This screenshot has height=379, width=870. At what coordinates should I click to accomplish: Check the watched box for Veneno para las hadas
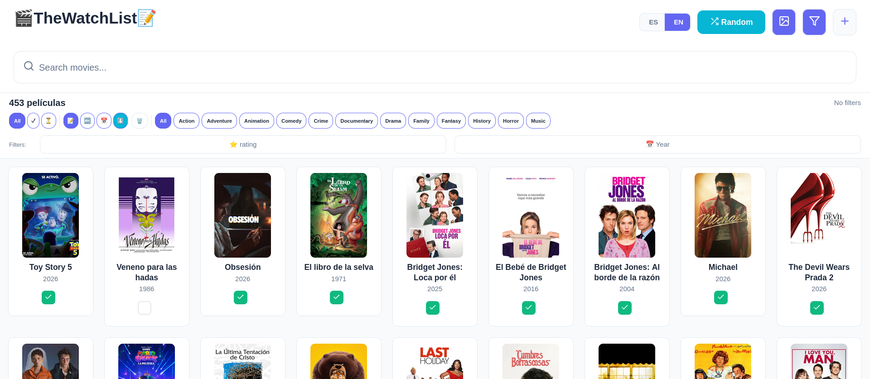coord(145,308)
